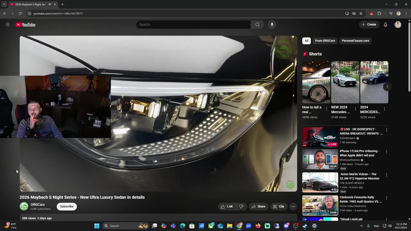Go to ORGCars channel name link
This screenshot has height=231, width=411.
[x=38, y=205]
